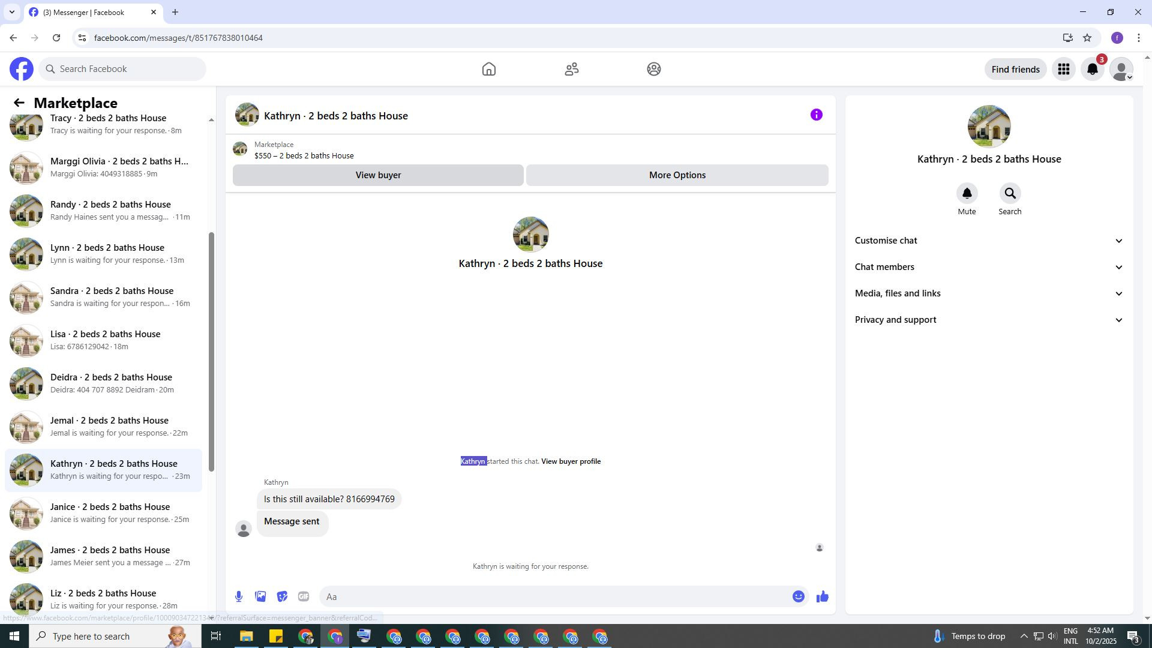The height and width of the screenshot is (648, 1152).
Task: Send a thumbs-up like
Action: pos(822,596)
